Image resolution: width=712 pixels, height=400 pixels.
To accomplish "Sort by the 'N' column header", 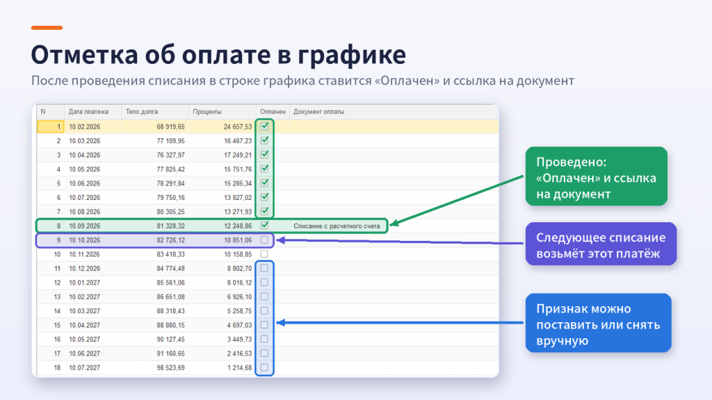I will pos(50,112).
